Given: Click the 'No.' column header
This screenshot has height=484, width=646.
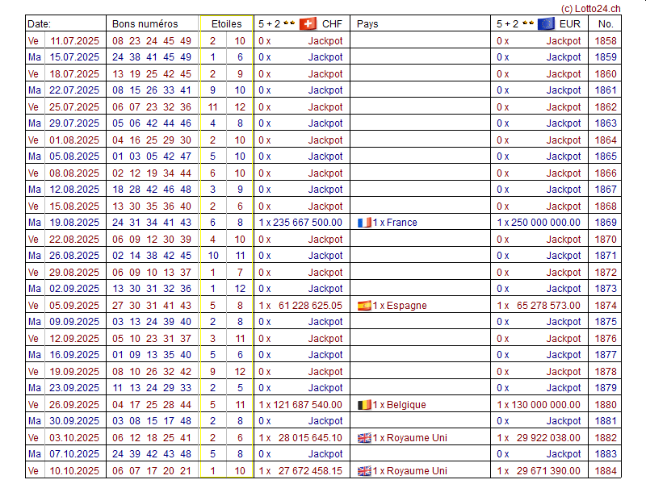Looking at the screenshot, I should pos(606,24).
